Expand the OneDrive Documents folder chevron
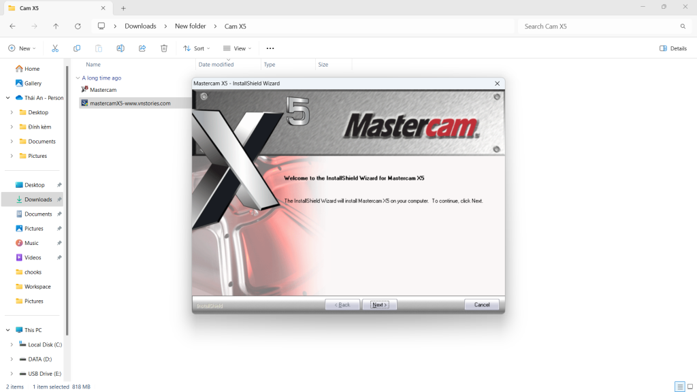 [12, 142]
